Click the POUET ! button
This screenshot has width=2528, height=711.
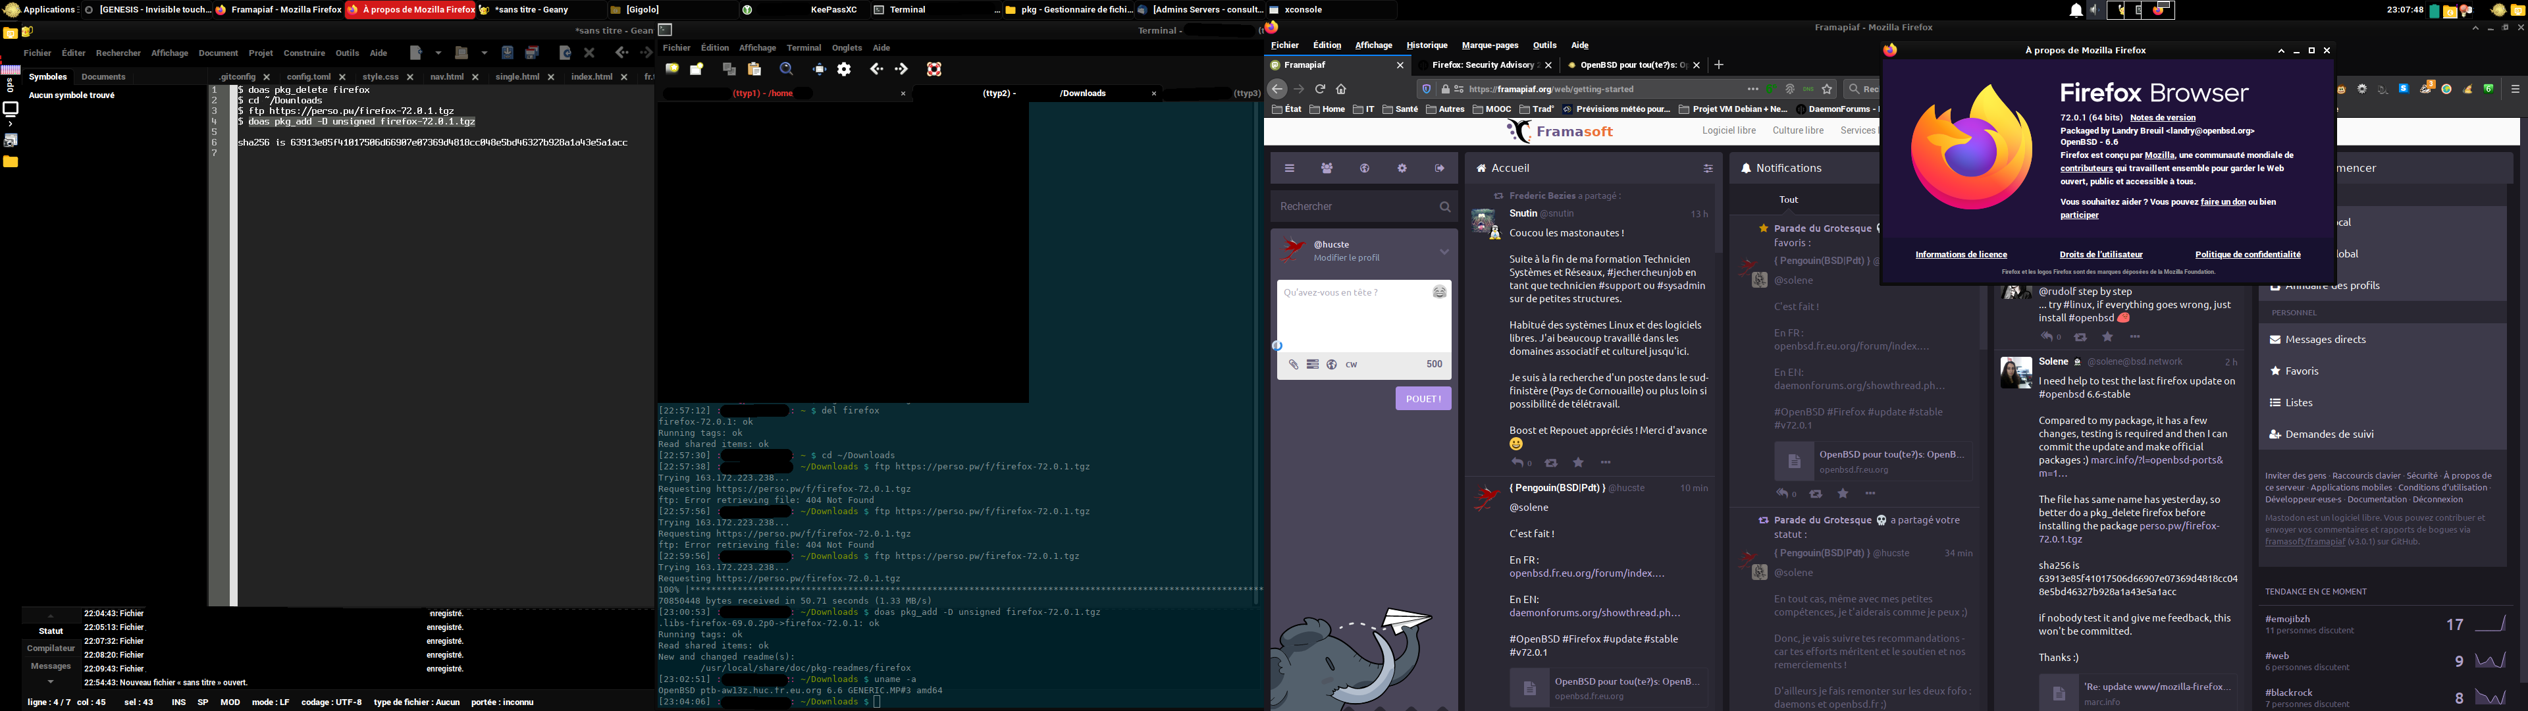(1423, 399)
